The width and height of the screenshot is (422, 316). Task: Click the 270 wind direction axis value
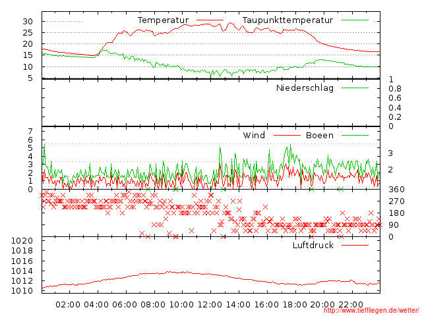(396, 201)
